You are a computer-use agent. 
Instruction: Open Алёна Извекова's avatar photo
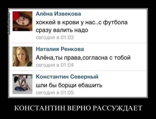22,21
